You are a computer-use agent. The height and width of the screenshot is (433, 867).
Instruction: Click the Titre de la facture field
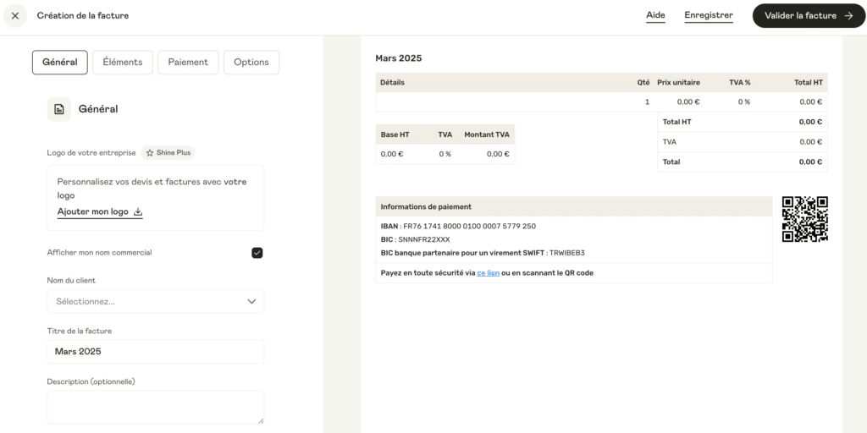(156, 352)
